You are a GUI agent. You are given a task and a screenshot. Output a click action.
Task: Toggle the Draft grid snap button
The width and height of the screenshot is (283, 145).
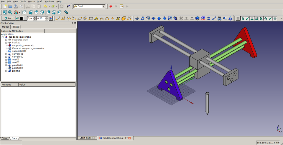coord(238,18)
